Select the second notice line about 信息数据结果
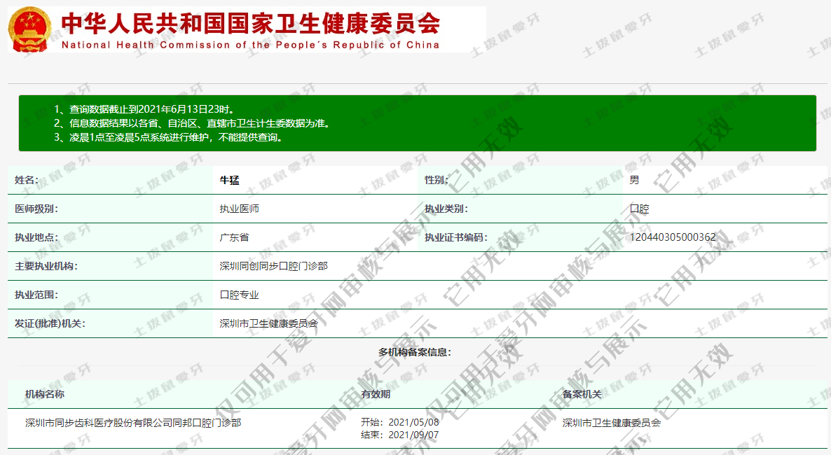This screenshot has width=831, height=455. point(191,123)
